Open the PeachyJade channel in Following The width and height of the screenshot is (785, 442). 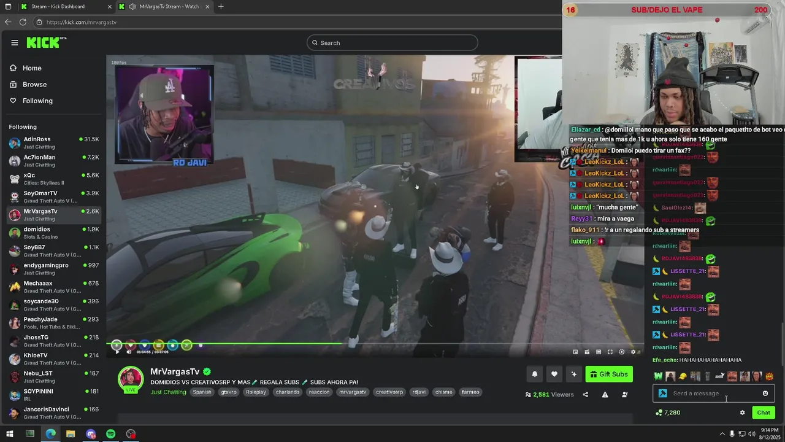tap(53, 323)
